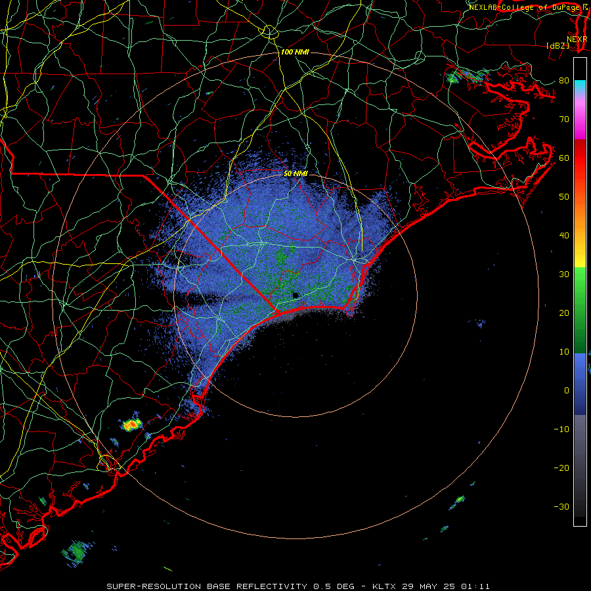Click the "29 MAY 25" date in caption

[x=429, y=586]
